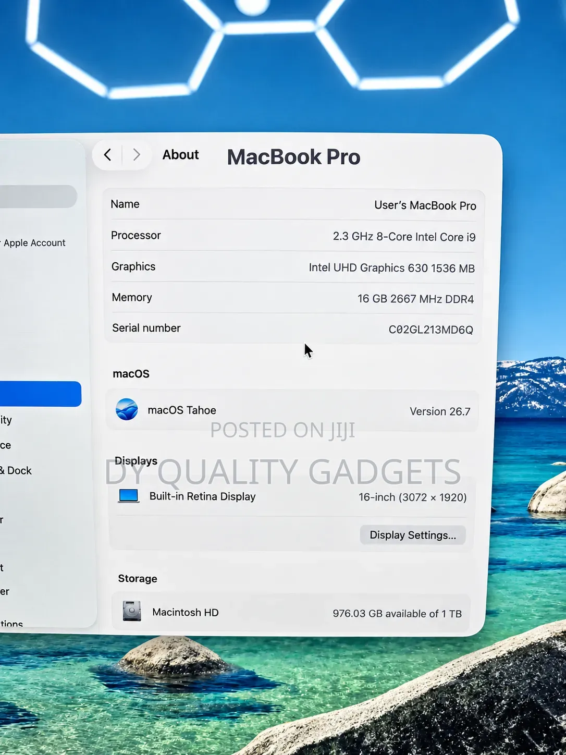Click the 'Memory' row label
The height and width of the screenshot is (755, 566).
(132, 297)
